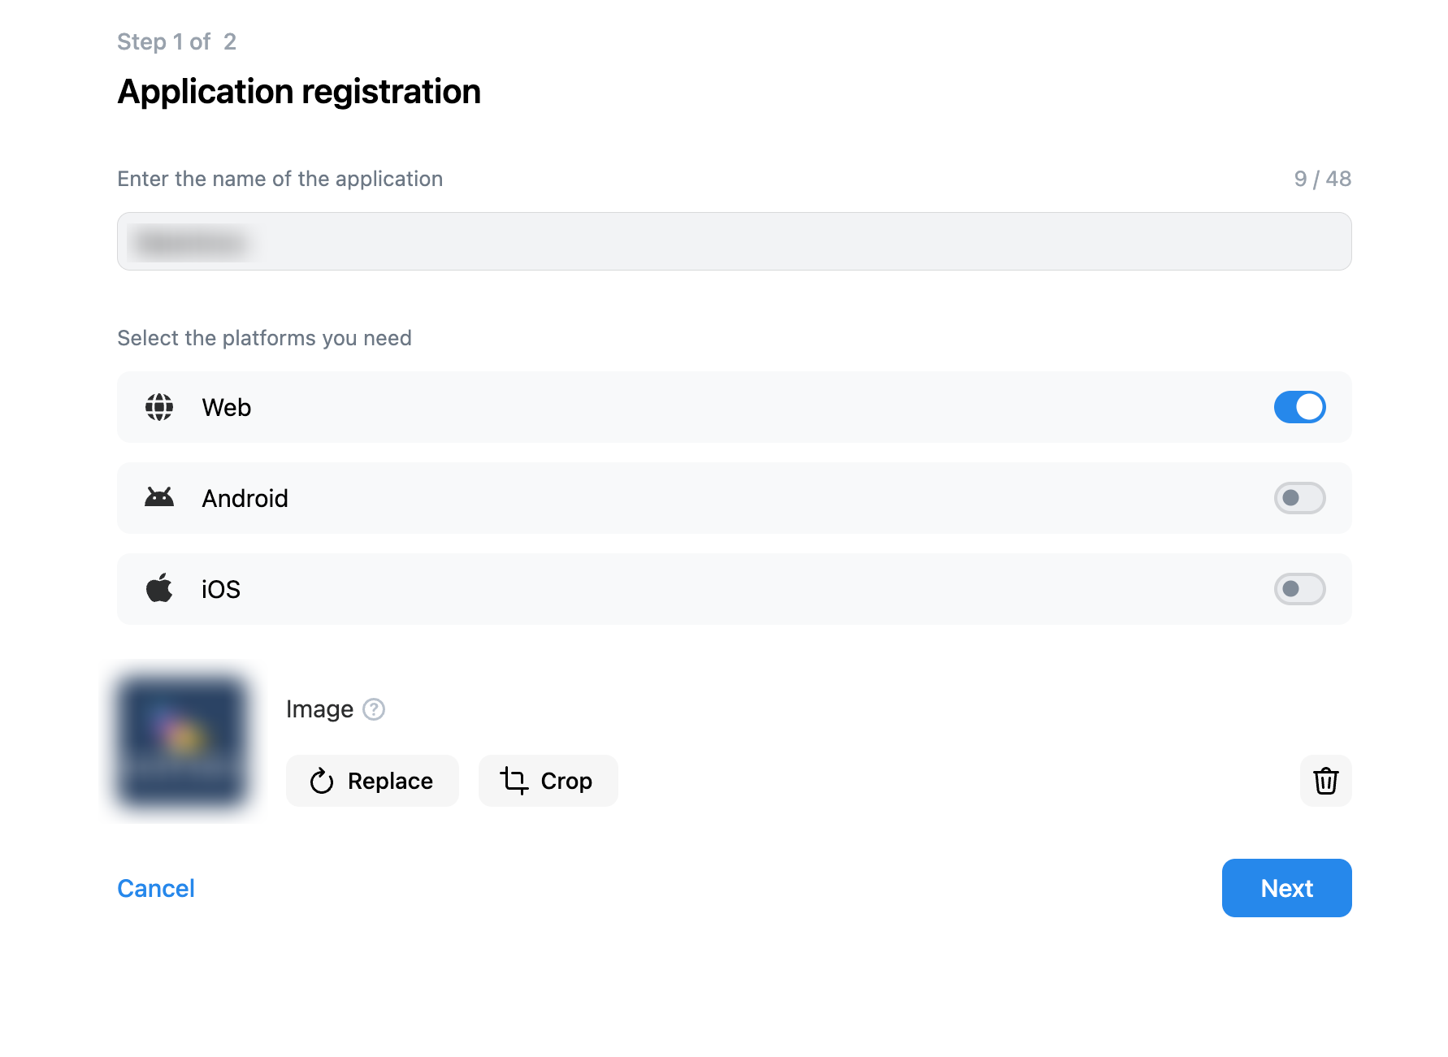Click the Android robot icon
The width and height of the screenshot is (1448, 1057).
click(x=159, y=497)
